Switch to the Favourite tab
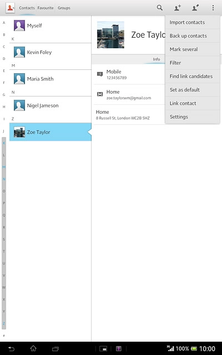The height and width of the screenshot is (355, 222). point(46,8)
